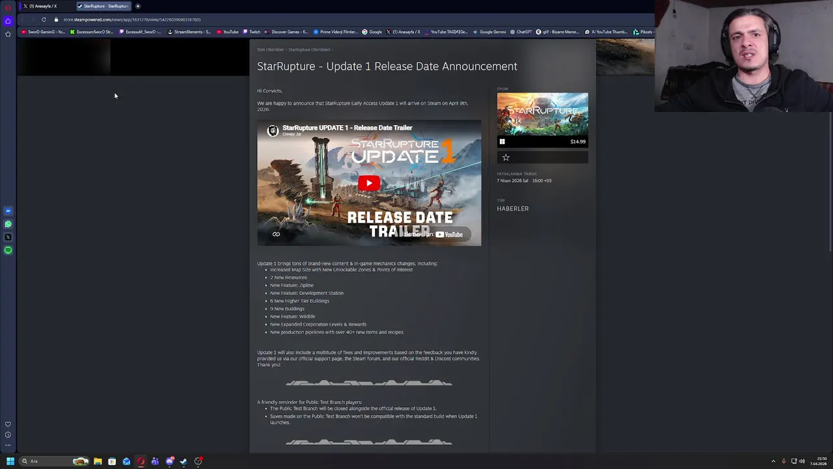Click '2 New Resources' bullet text

288,277
